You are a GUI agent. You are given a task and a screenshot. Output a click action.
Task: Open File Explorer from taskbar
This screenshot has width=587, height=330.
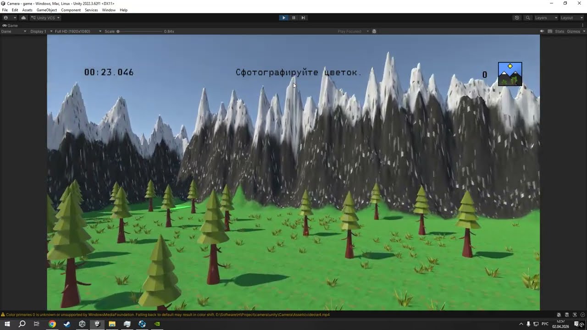point(112,324)
